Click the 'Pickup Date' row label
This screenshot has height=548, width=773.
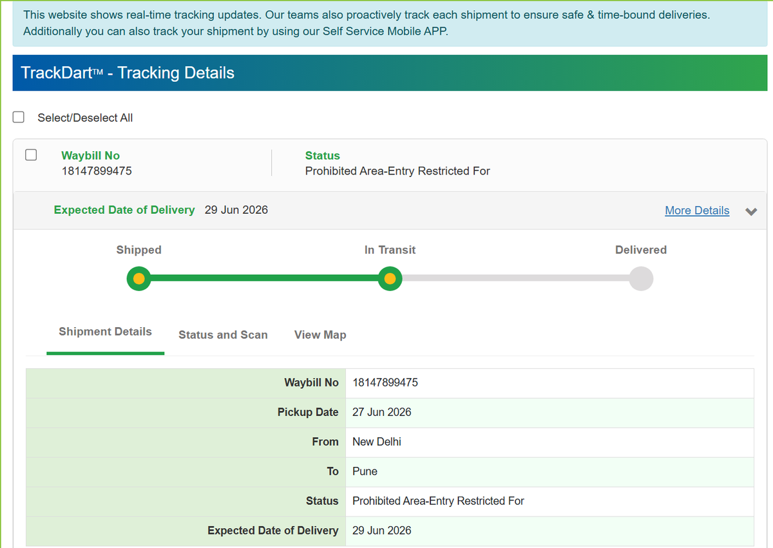(308, 412)
